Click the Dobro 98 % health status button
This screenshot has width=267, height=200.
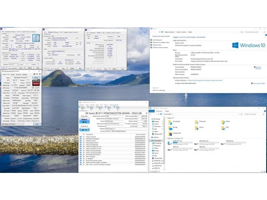coord(84,121)
